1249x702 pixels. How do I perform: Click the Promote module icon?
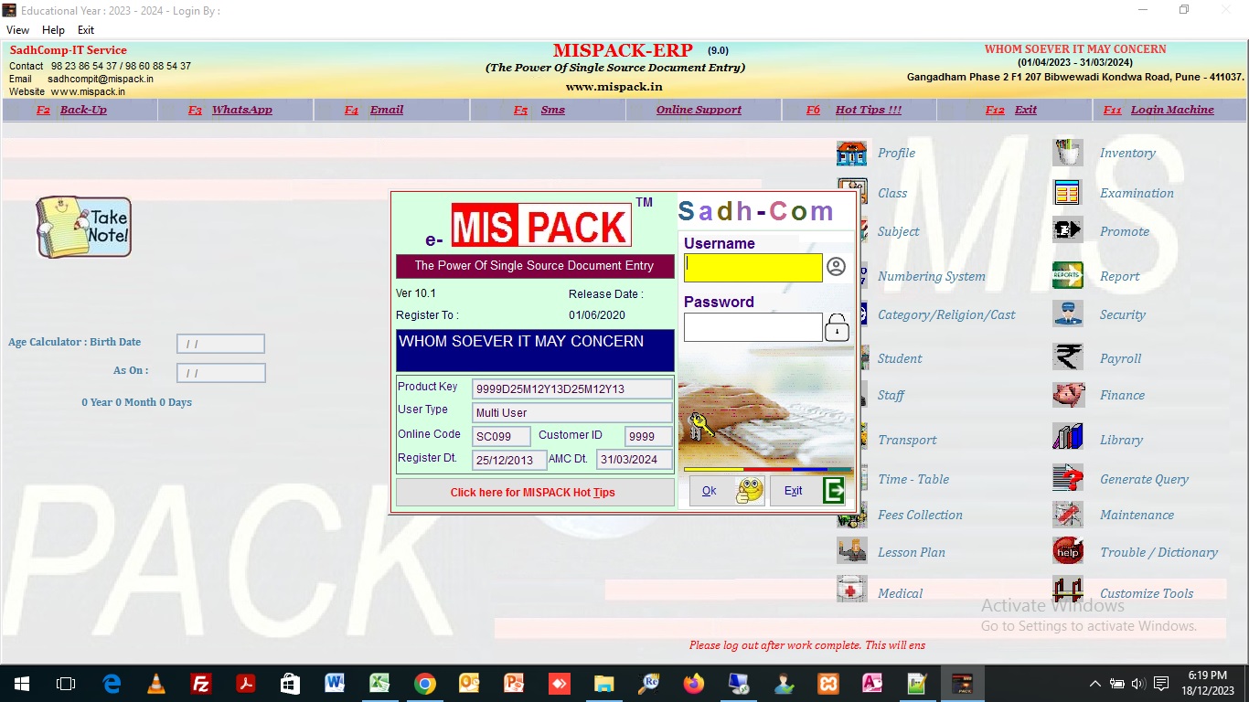click(x=1067, y=229)
